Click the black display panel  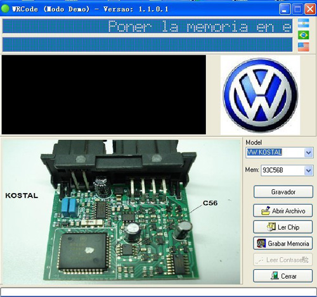click(x=104, y=95)
